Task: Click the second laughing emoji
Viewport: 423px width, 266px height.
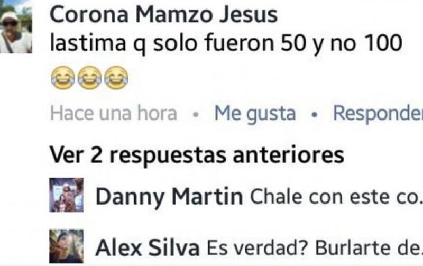Action: (x=89, y=77)
